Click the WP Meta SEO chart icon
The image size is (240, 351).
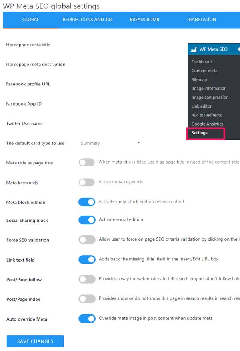[x=194, y=49]
